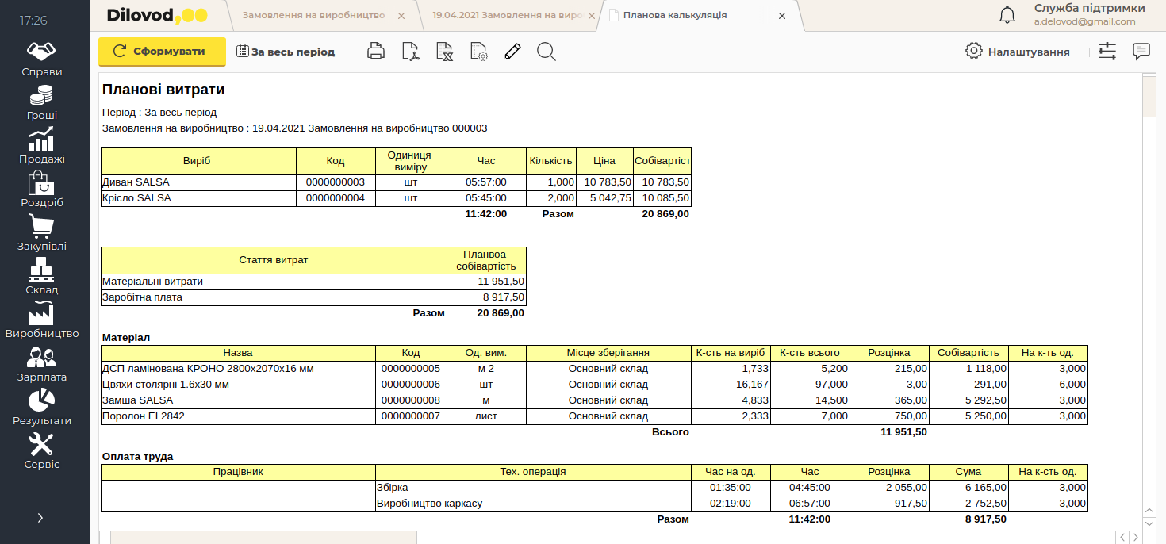Click the price value 5 042,75
The image size is (1166, 544).
(x=604, y=198)
